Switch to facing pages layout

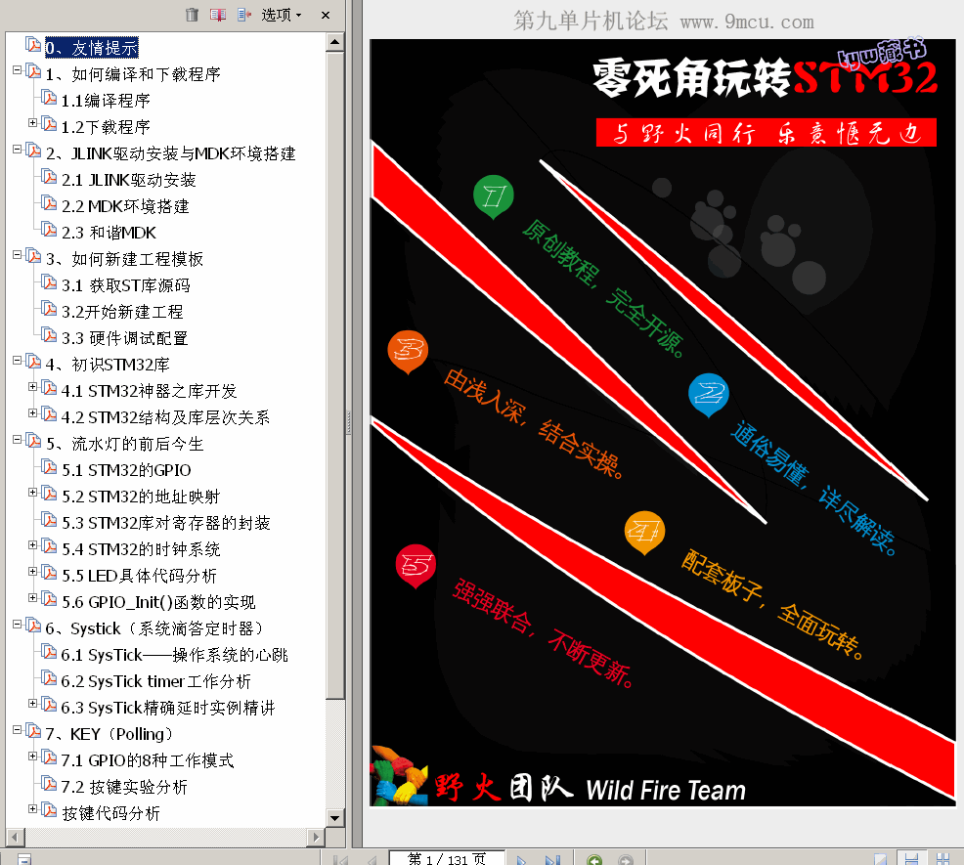[942, 859]
